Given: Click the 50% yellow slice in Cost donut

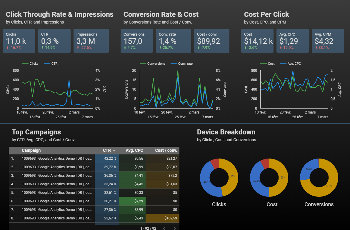Looking at the screenshot, I should (283, 178).
